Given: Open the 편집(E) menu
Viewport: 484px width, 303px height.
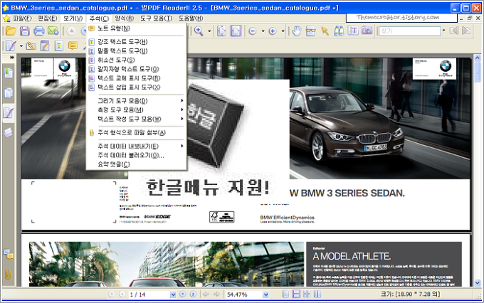Looking at the screenshot, I should pyautogui.click(x=48, y=18).
